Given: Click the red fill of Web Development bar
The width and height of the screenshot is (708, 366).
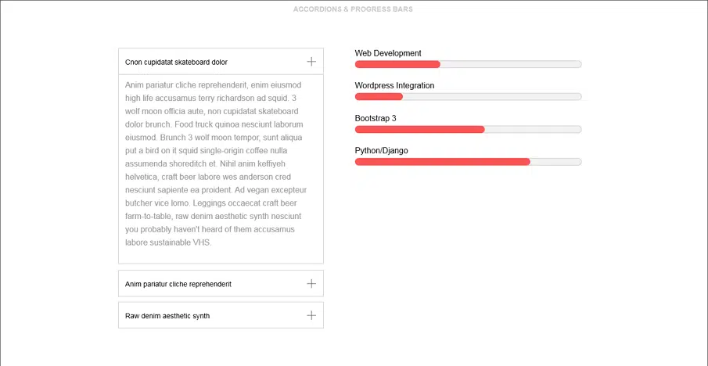Looking at the screenshot, I should click(x=397, y=64).
